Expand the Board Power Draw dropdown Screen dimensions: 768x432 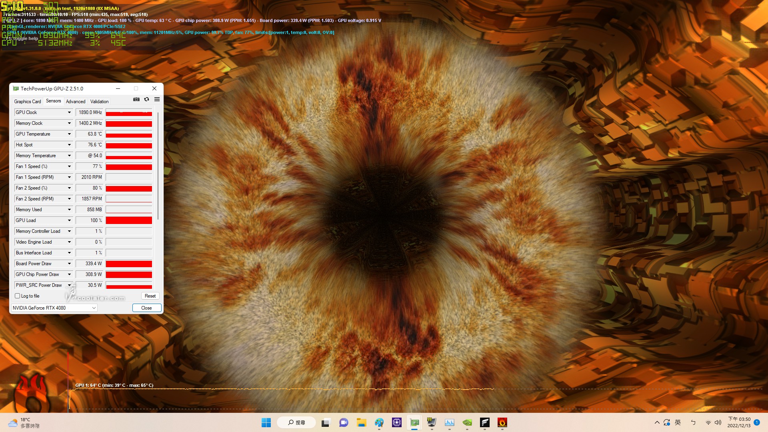(69, 264)
